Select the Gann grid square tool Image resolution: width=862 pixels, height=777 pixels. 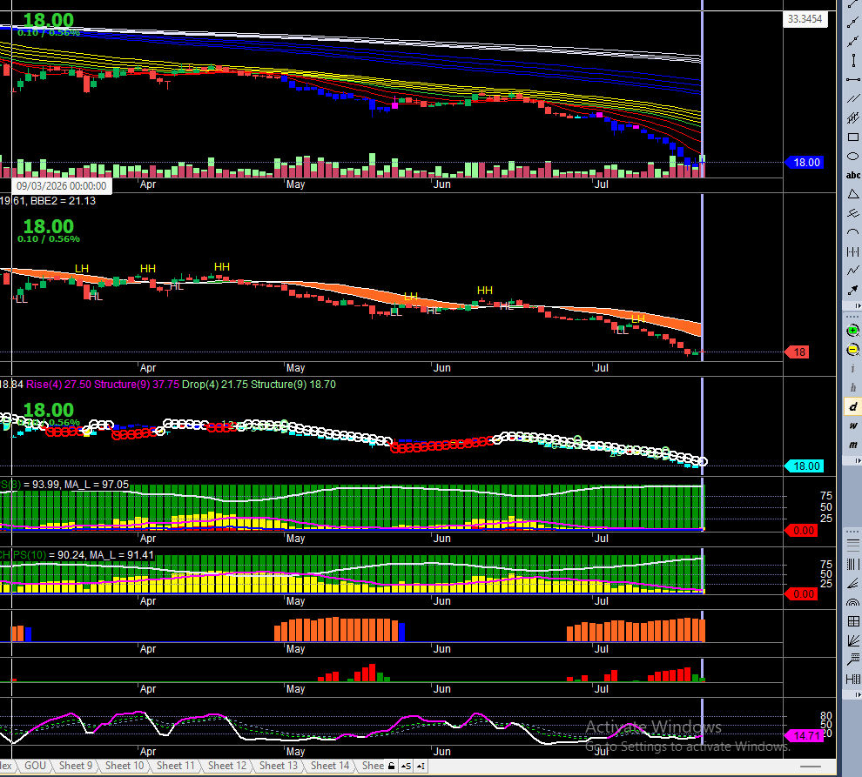(x=853, y=621)
